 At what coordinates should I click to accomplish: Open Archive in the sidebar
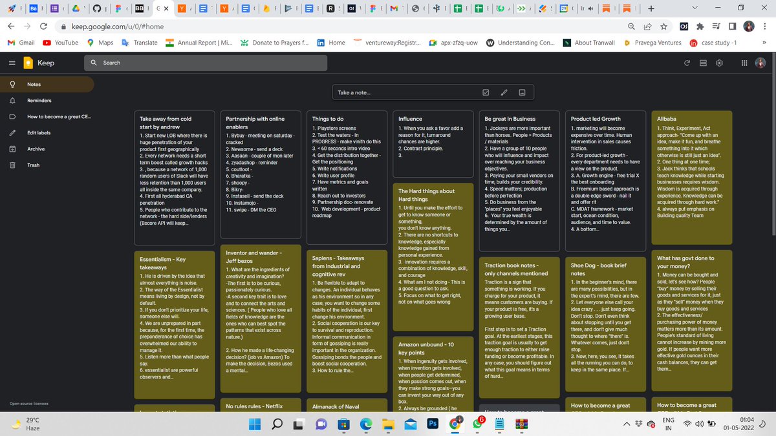(47, 149)
